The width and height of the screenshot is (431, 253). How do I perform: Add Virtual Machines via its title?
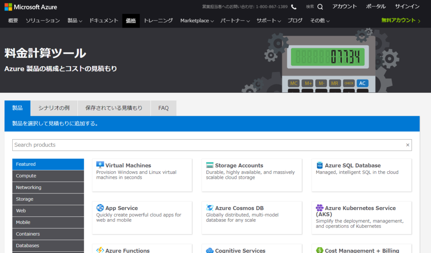[128, 165]
